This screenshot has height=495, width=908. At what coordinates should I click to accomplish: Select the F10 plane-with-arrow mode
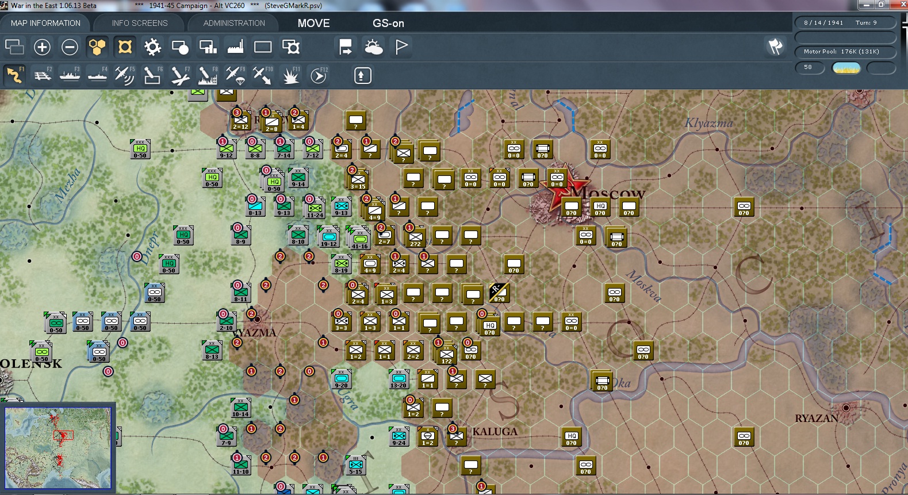coord(263,75)
